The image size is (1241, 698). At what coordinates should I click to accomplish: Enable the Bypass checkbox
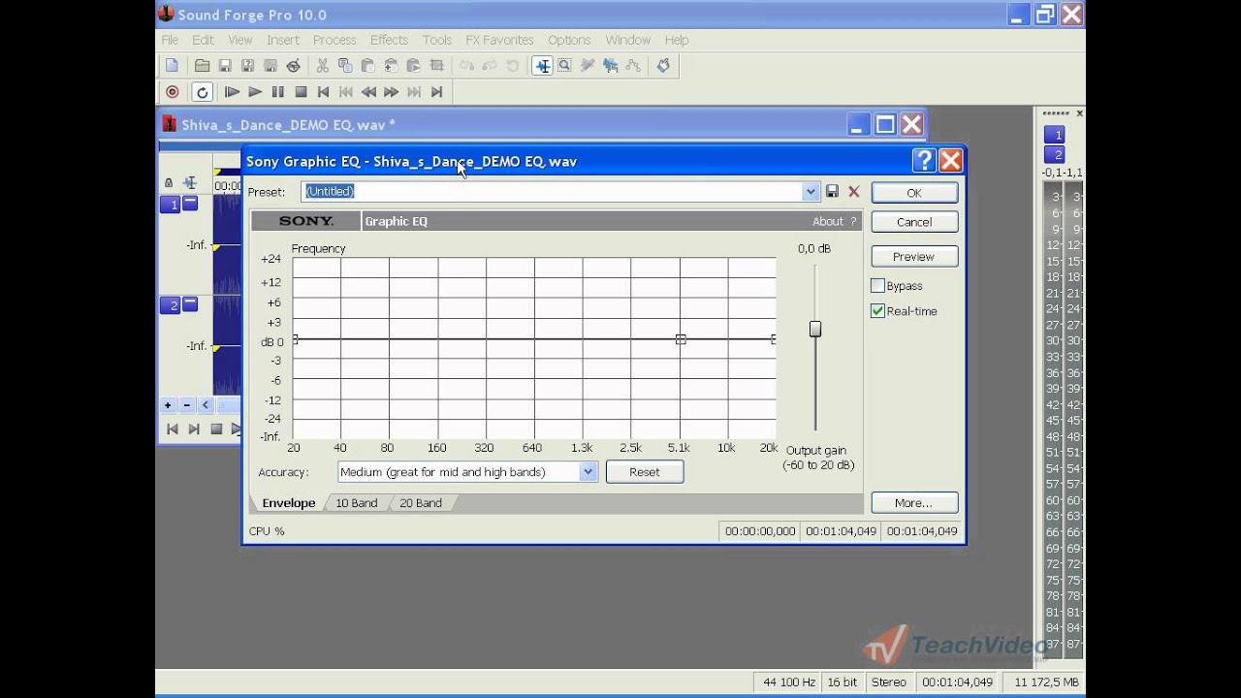coord(877,286)
